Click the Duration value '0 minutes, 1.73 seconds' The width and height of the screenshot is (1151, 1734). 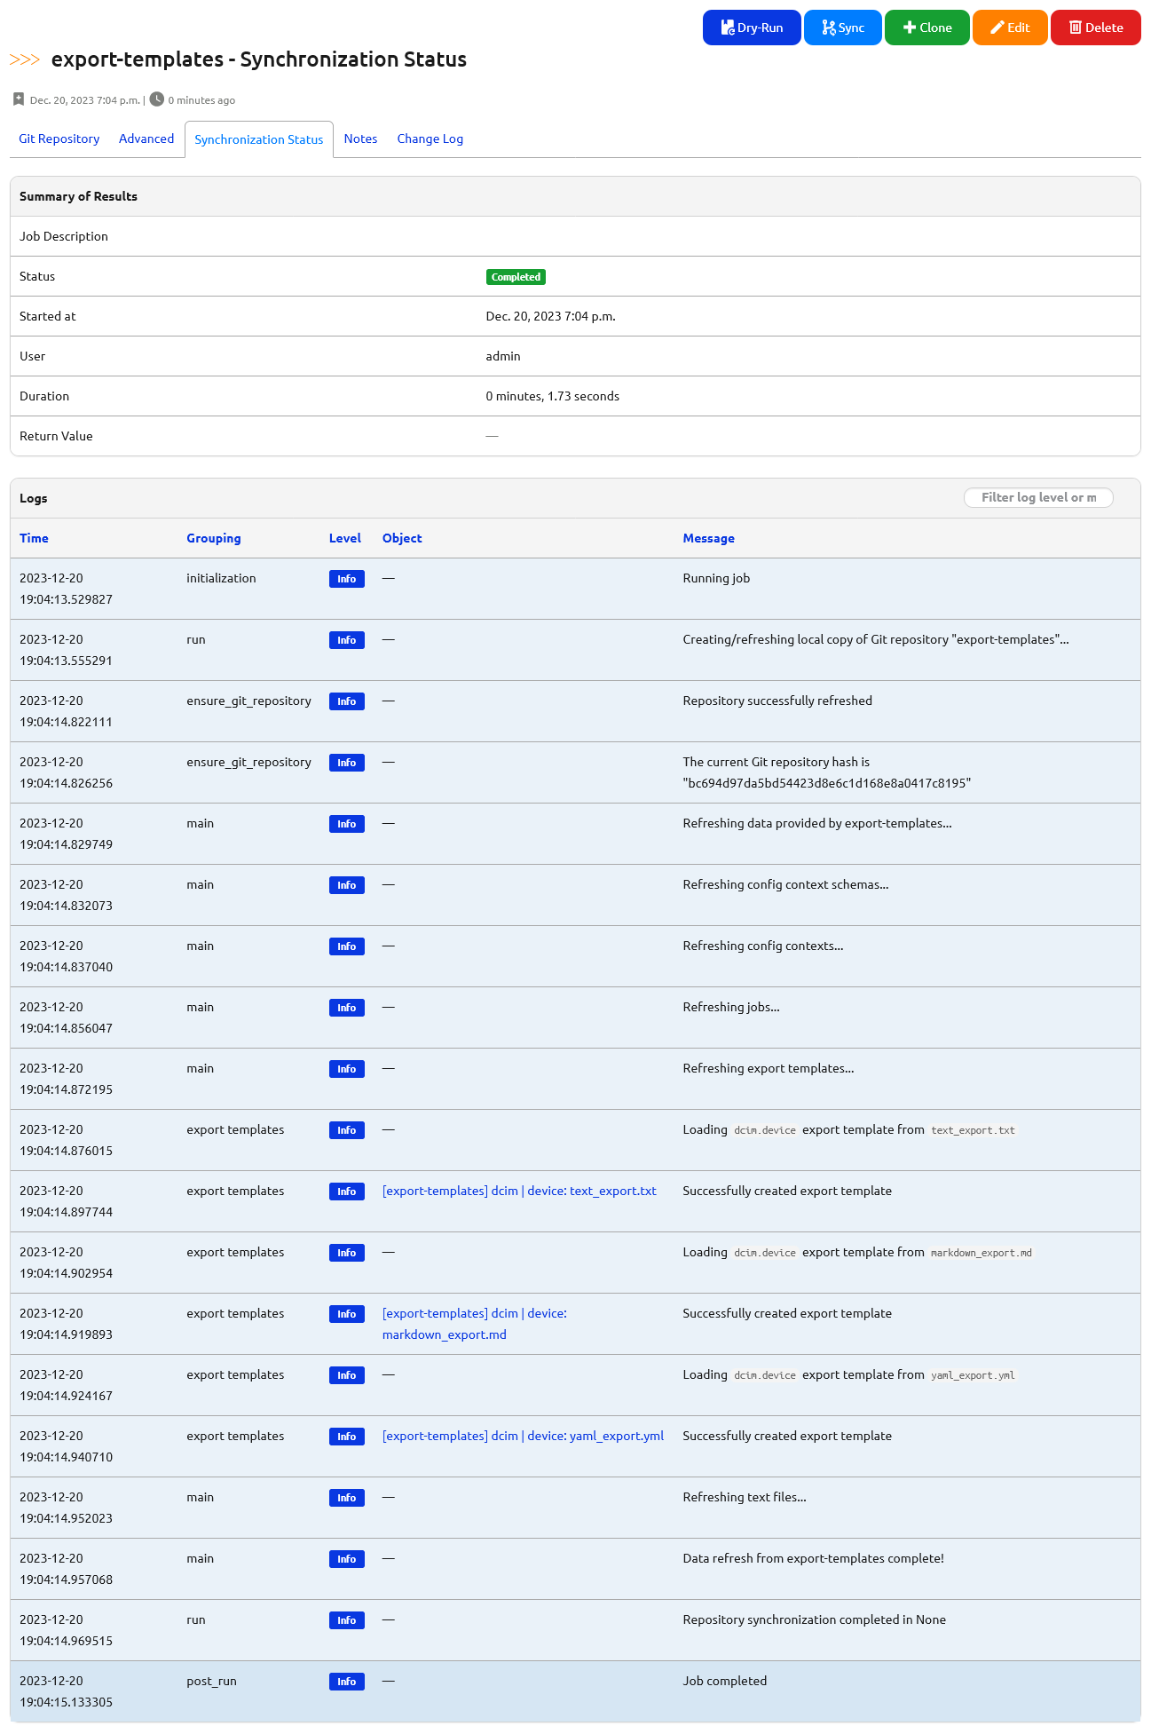pyautogui.click(x=553, y=396)
